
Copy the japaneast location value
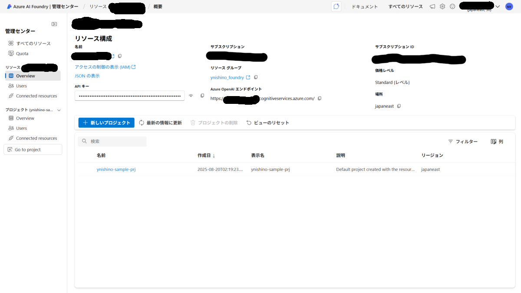pyautogui.click(x=399, y=106)
